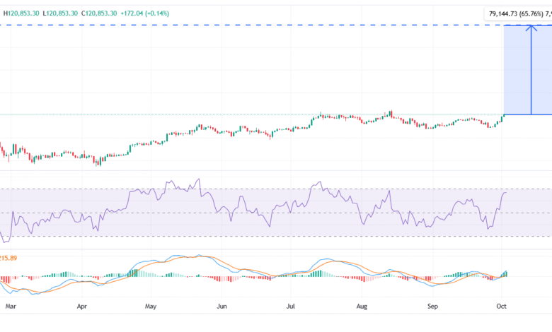Click the Sep label on time axis

tap(434, 307)
